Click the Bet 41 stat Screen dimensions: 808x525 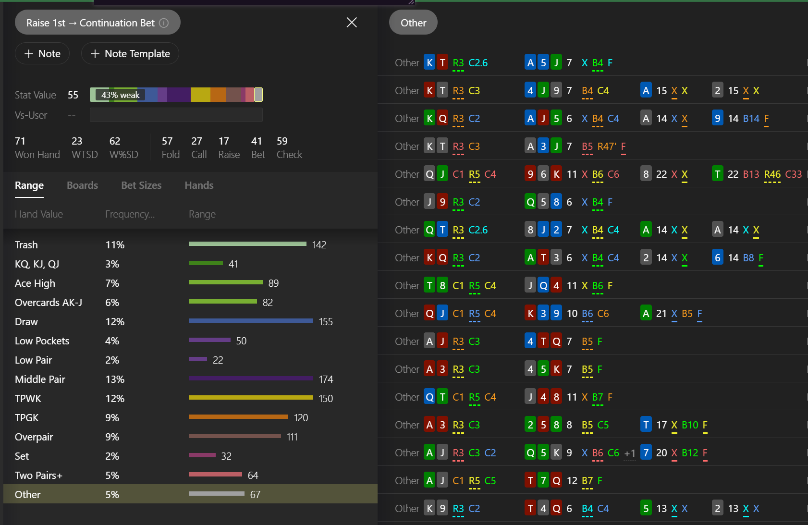[258, 148]
